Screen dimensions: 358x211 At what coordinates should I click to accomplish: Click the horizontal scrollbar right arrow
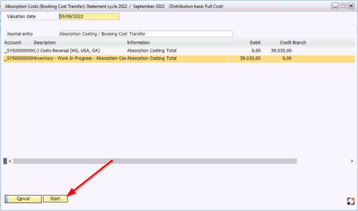(351, 161)
